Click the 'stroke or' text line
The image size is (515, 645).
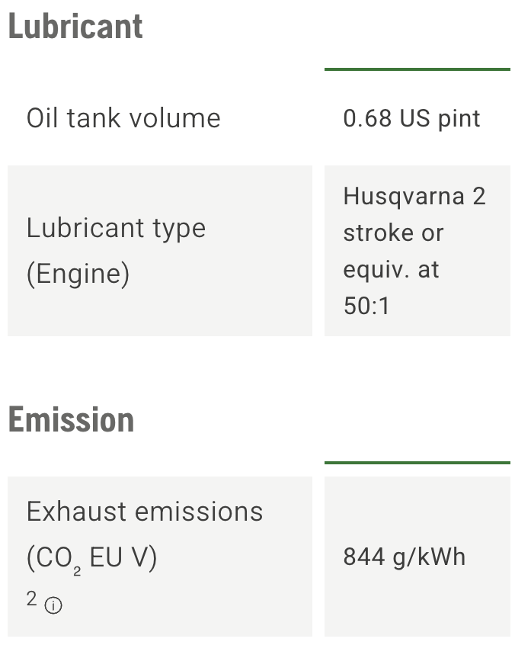tap(393, 233)
